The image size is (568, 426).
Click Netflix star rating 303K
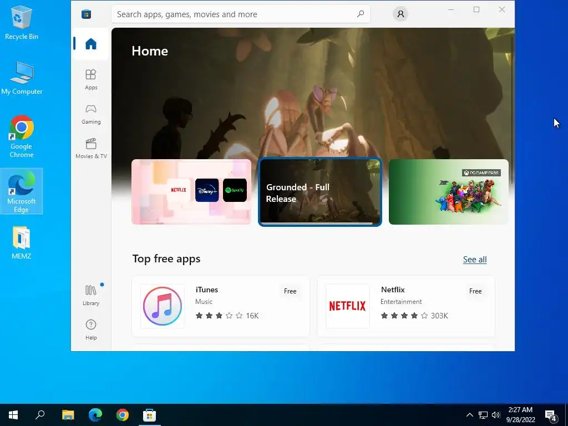pos(414,316)
